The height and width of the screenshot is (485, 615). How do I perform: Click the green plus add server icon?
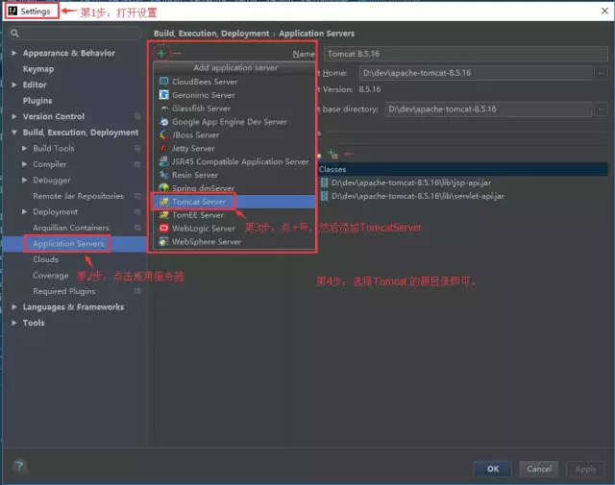[x=161, y=54]
